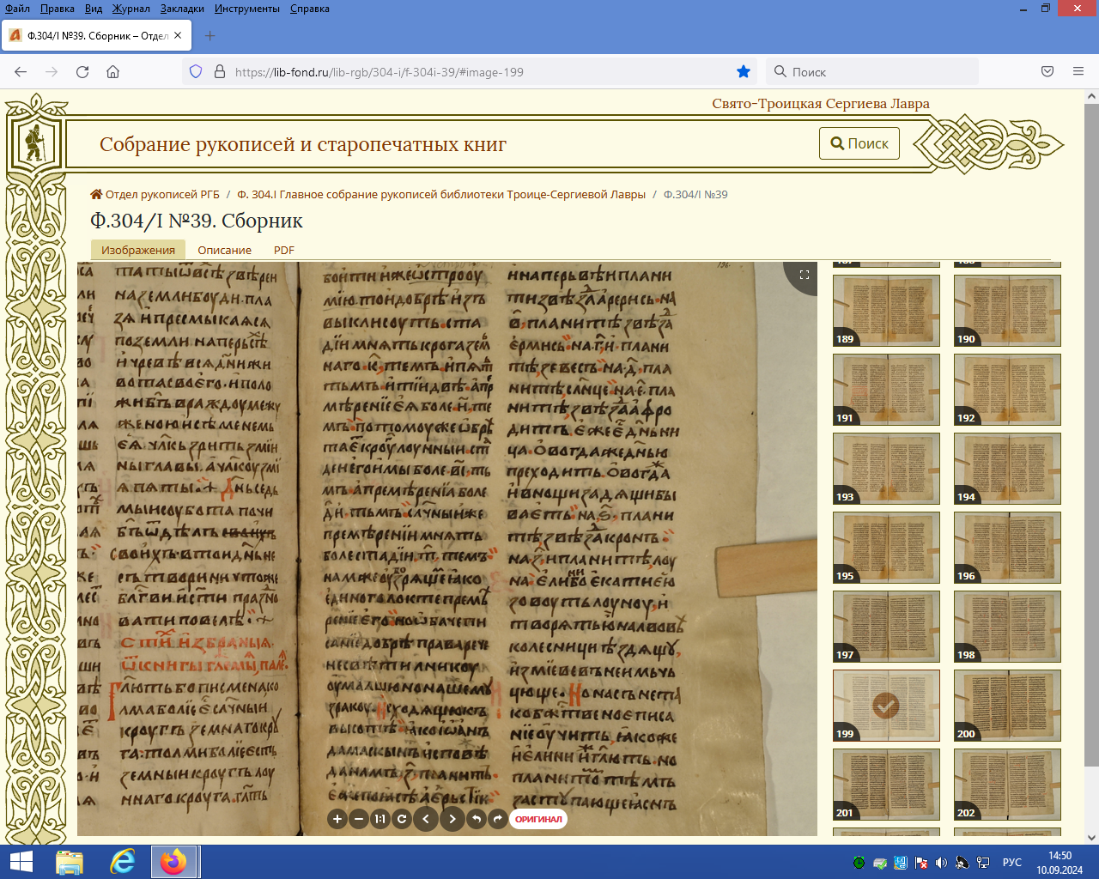Open Журнал menu

pos(131,9)
